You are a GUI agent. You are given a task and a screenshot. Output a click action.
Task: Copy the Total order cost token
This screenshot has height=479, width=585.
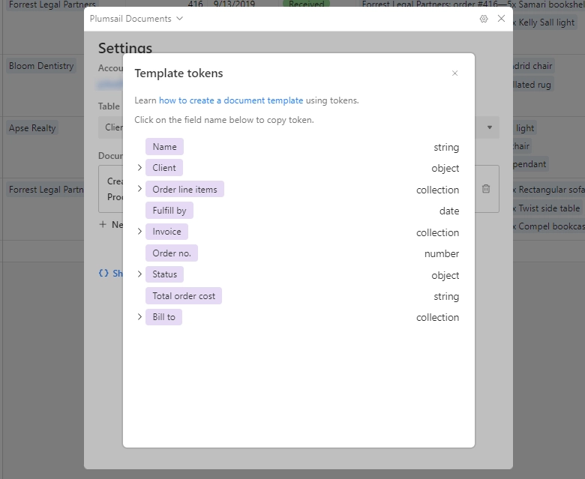point(184,295)
